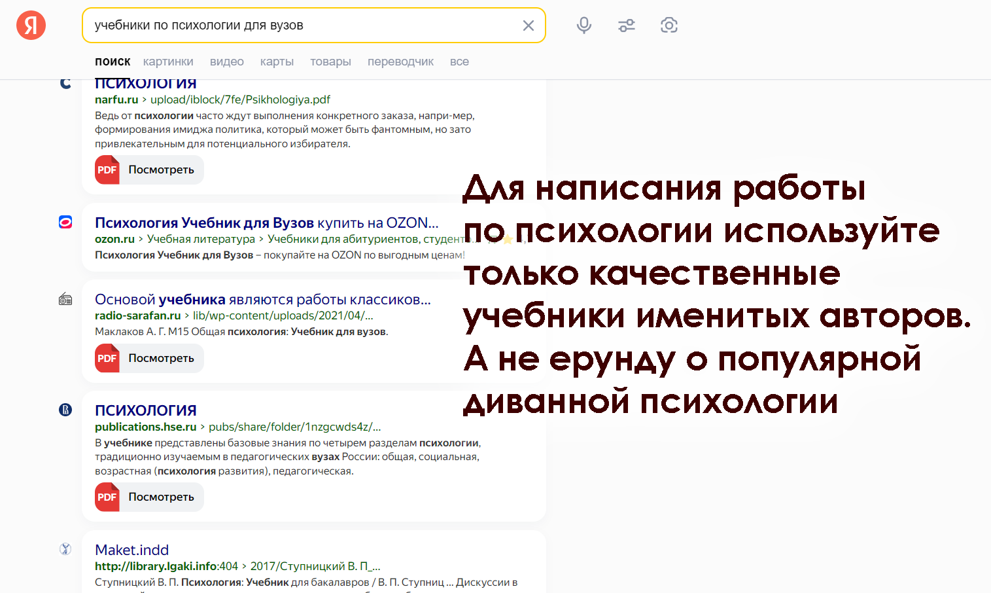Open the narfu.ru result title ПСИХОЛОГИЯ
This screenshot has height=593, width=991.
(146, 84)
